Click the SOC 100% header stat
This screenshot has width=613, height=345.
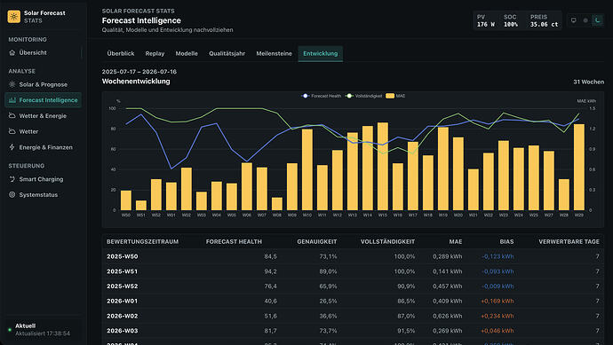tap(511, 20)
